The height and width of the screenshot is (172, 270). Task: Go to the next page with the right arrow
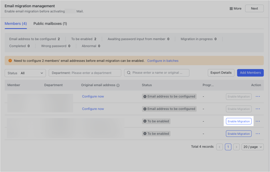pyautogui.click(x=236, y=147)
